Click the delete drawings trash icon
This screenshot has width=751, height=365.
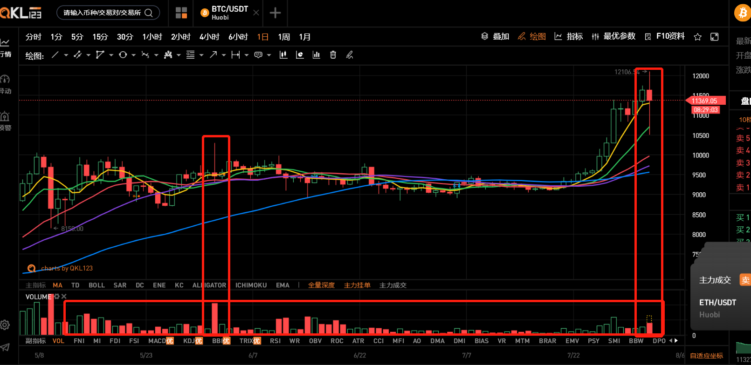333,55
